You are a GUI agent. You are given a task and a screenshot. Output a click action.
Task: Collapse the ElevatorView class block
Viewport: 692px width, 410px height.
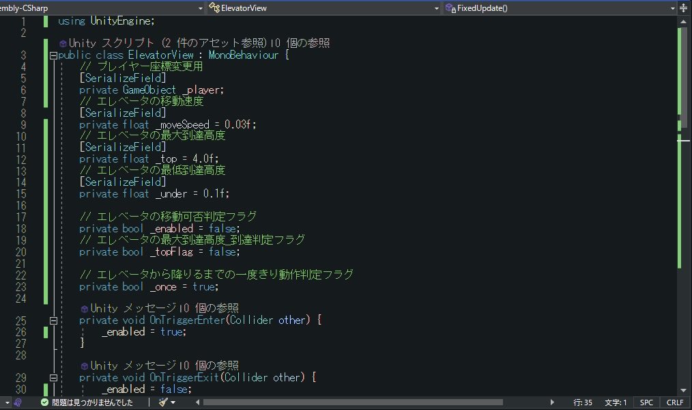(53, 55)
